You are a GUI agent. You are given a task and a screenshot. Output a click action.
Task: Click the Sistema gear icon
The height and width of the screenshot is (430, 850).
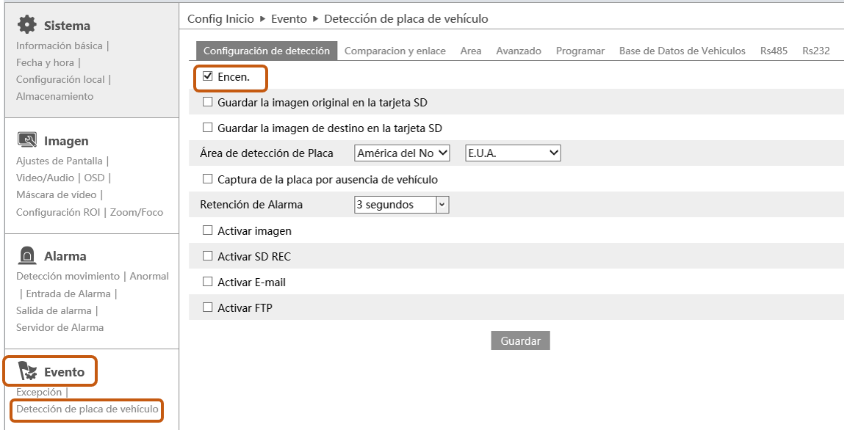coord(27,25)
